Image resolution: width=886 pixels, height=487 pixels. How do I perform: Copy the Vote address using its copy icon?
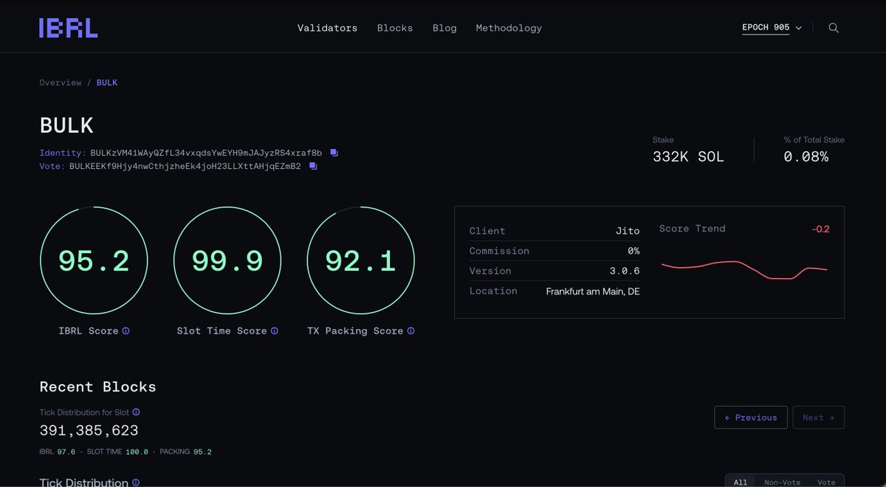pos(312,166)
